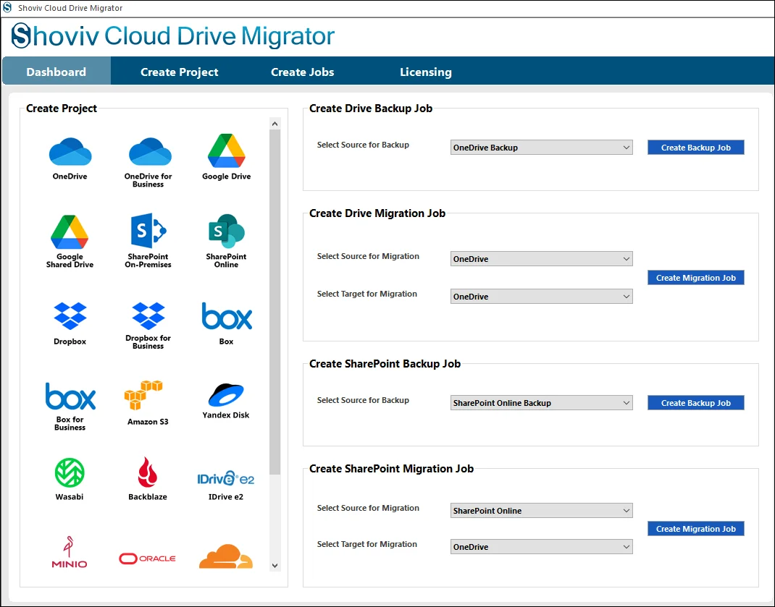The height and width of the screenshot is (607, 775).
Task: Choose the Yandex Disk icon
Action: pyautogui.click(x=226, y=394)
